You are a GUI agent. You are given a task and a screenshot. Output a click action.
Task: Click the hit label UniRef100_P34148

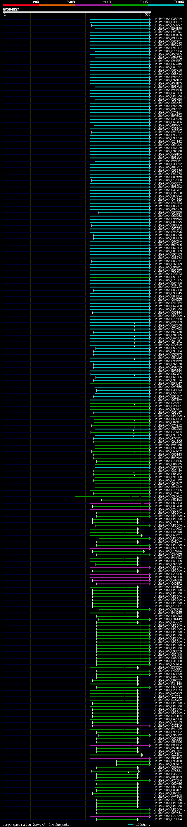[x=167, y=684]
